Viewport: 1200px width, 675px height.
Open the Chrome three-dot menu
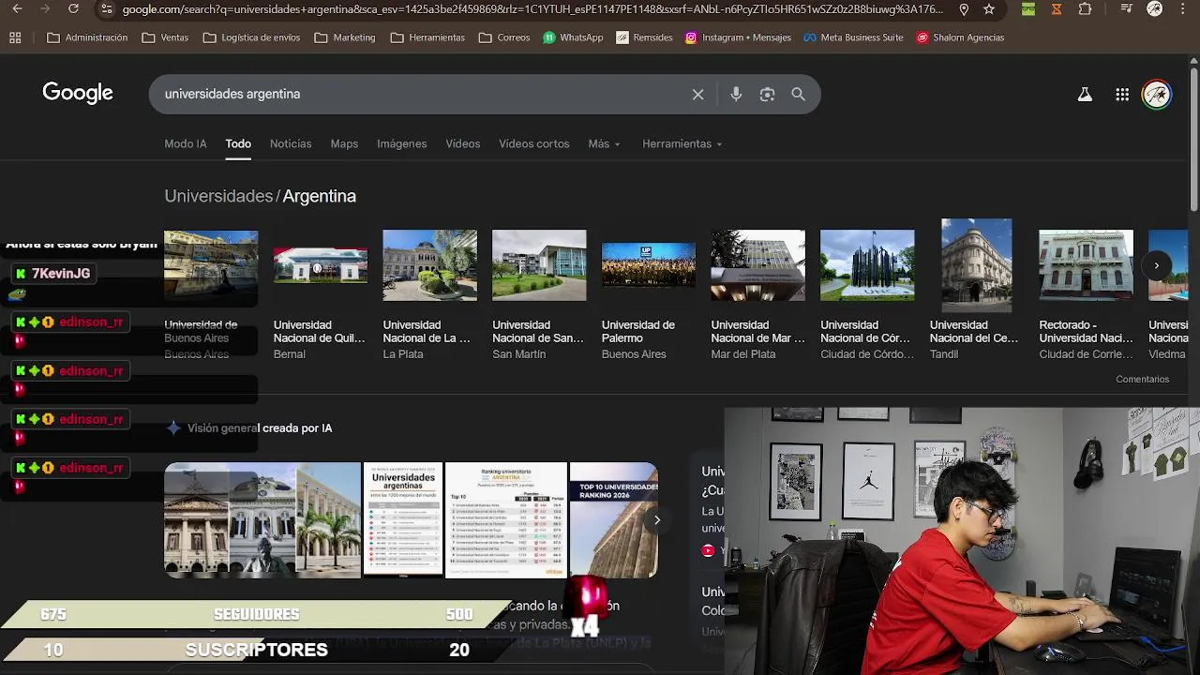point(1185,9)
